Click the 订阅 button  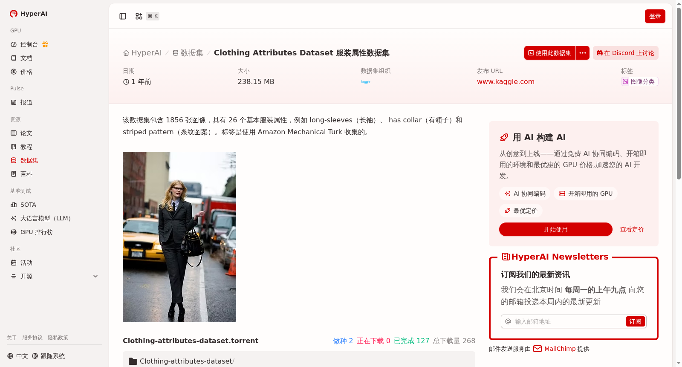pyautogui.click(x=635, y=321)
